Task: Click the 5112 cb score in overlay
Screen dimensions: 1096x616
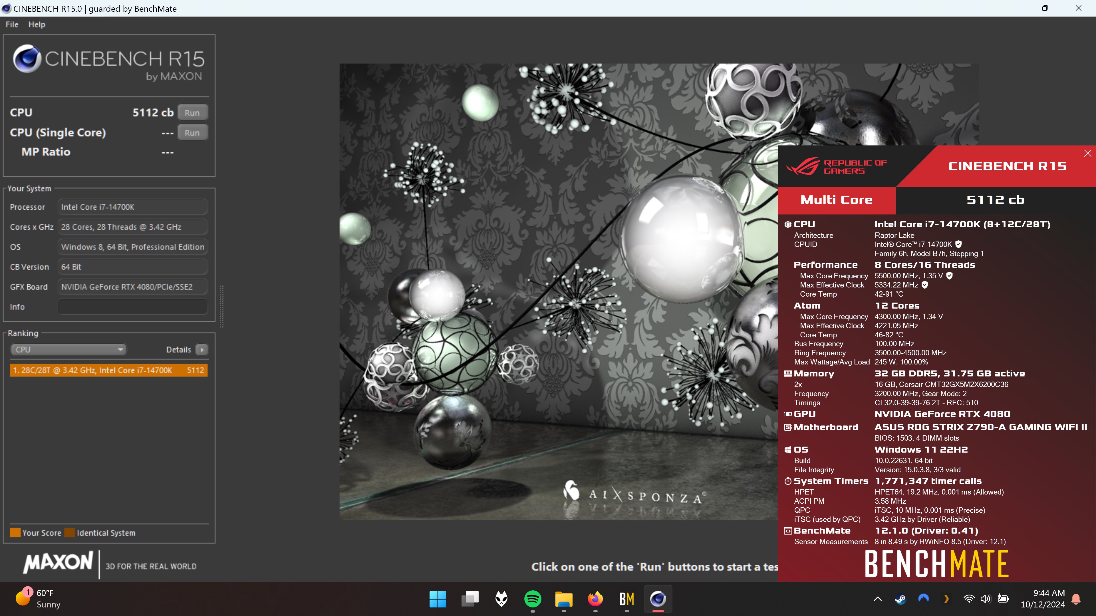Action: tap(996, 200)
